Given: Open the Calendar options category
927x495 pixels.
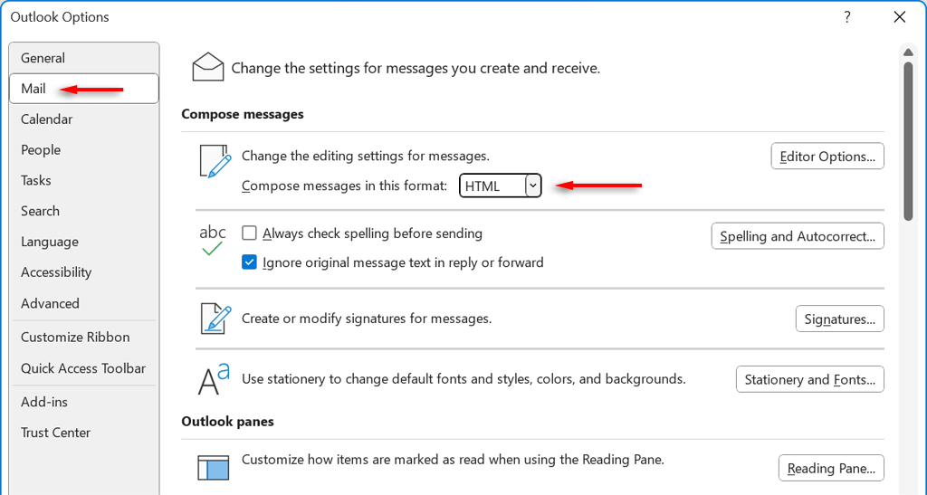Looking at the screenshot, I should click(47, 119).
